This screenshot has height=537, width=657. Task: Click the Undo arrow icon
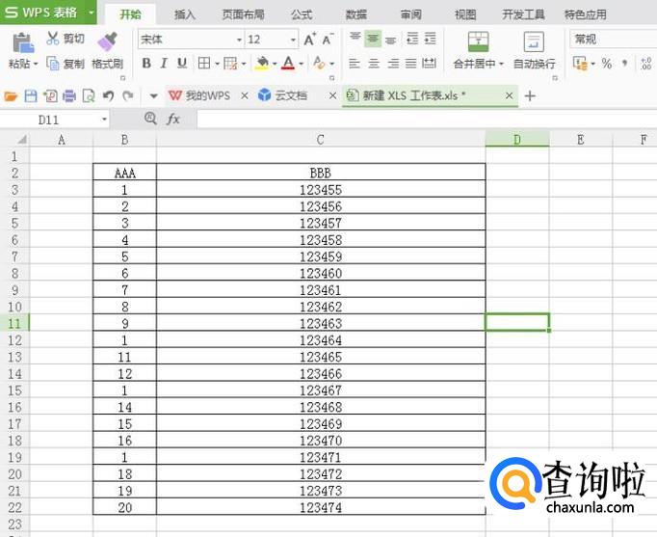[x=107, y=96]
